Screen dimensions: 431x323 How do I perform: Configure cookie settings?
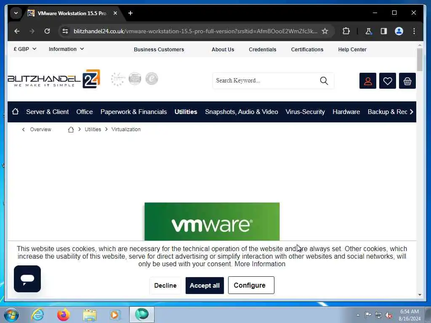click(251, 286)
